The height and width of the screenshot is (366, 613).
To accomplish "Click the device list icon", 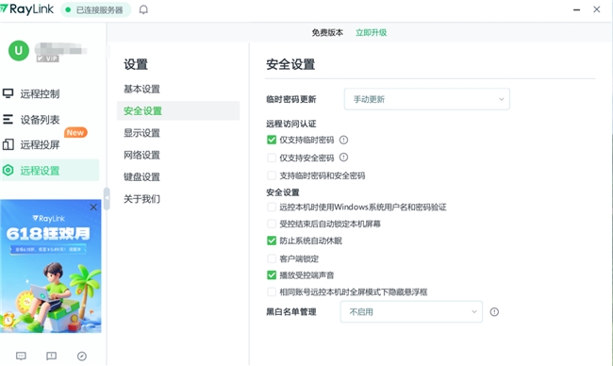I will pyautogui.click(x=8, y=119).
